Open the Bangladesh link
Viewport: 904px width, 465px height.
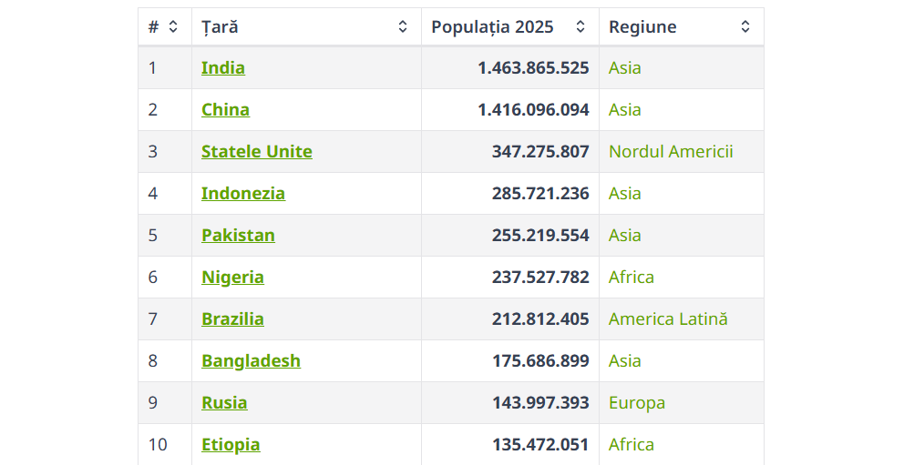[x=251, y=361]
